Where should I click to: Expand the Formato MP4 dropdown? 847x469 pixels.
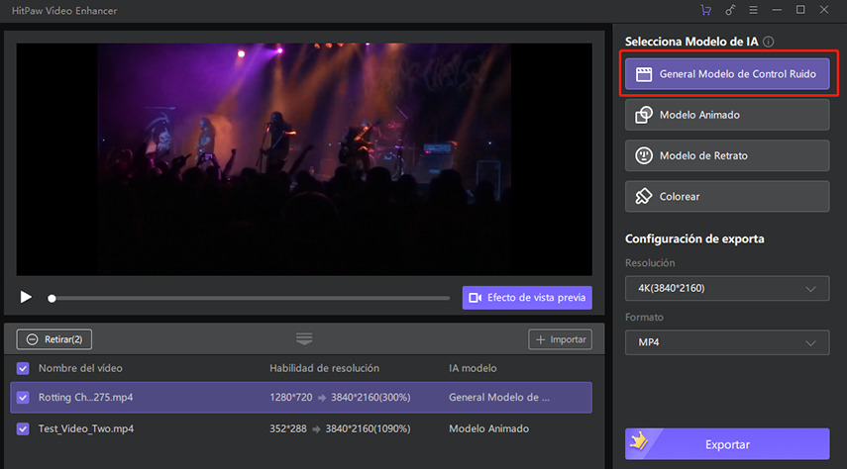(x=727, y=342)
